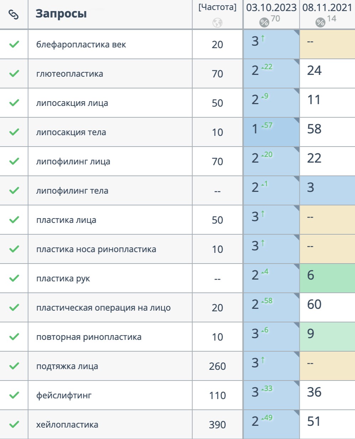Toggle checkmark for хейлопластика row

click(14, 424)
